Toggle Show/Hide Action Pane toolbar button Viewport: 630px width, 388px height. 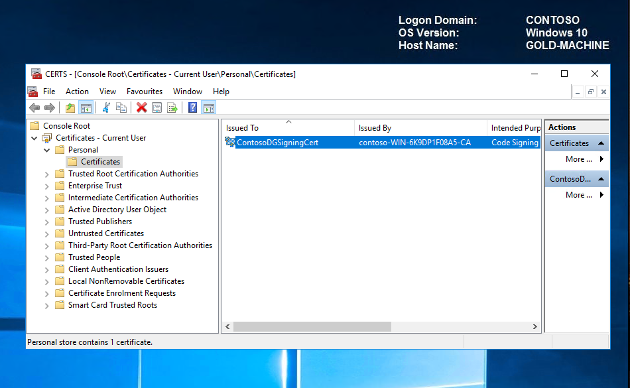tap(208, 107)
